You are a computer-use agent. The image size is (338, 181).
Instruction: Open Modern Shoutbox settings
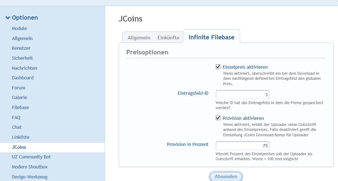pos(30,167)
